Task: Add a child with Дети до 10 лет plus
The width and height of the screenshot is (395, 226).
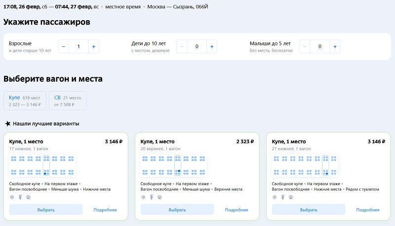Action: (212, 47)
